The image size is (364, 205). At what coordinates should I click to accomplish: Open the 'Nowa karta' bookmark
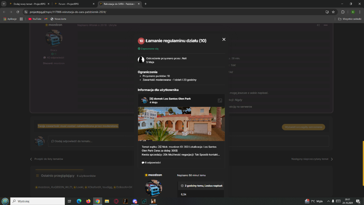click(x=58, y=19)
